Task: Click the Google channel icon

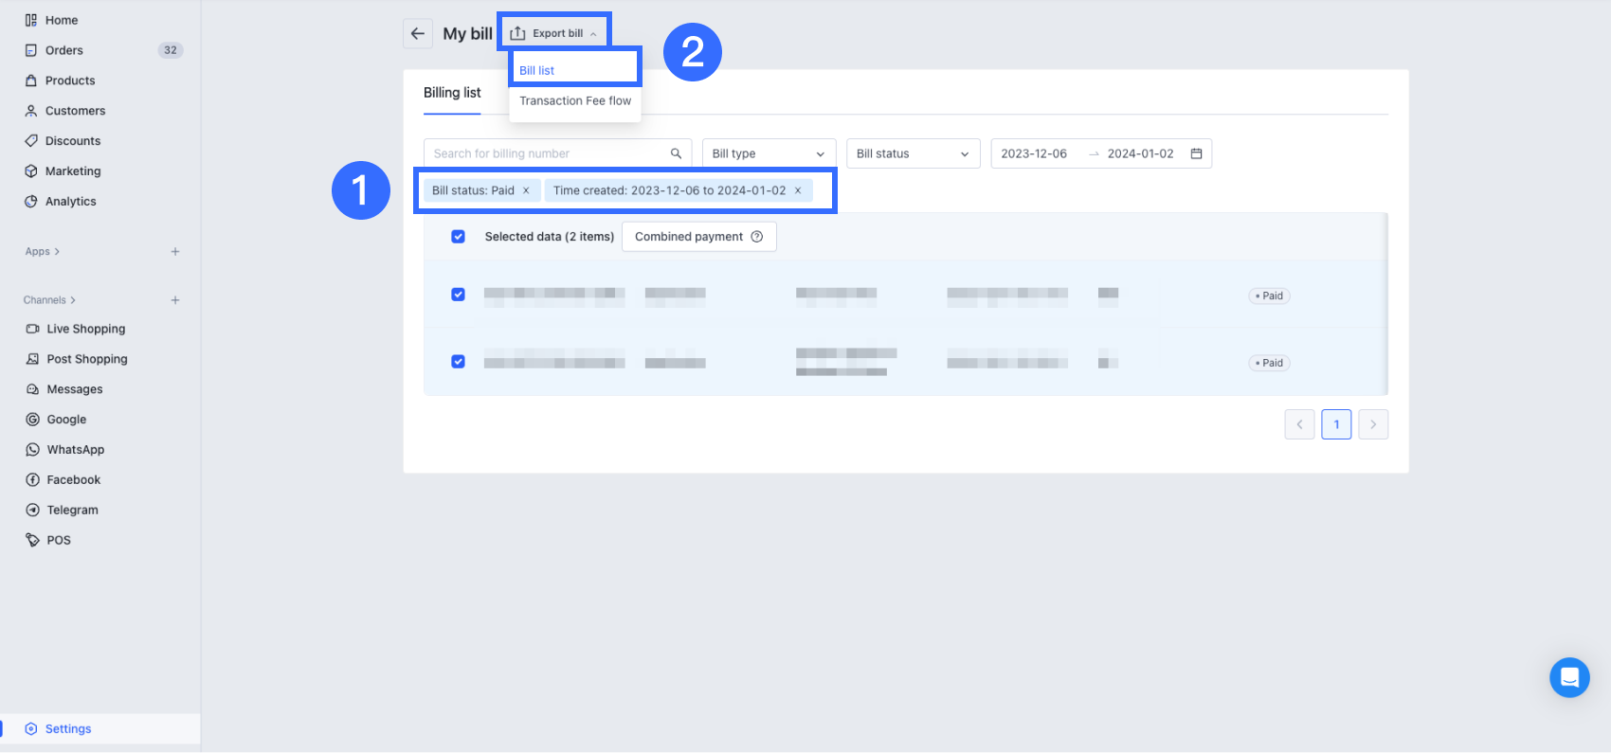Action: pyautogui.click(x=33, y=420)
